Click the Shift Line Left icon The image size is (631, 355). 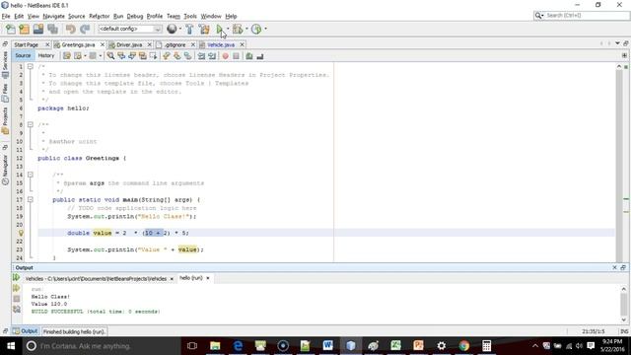(x=201, y=56)
